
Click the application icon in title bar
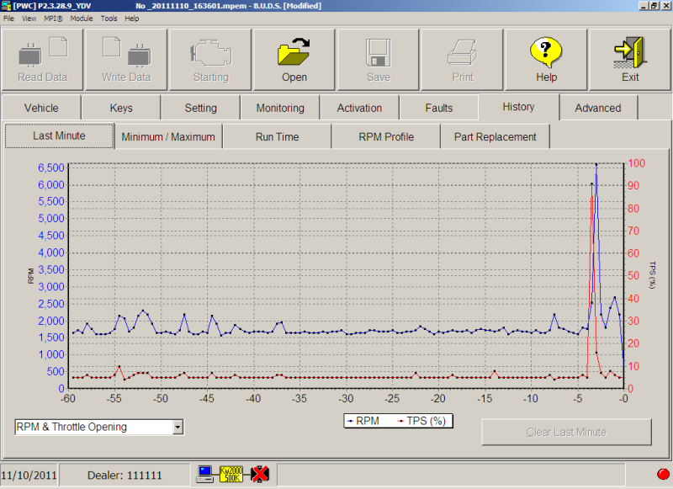tap(6, 6)
